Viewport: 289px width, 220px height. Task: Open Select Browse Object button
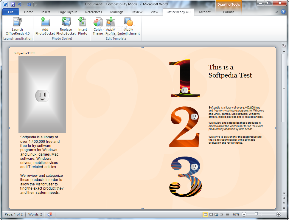click(x=284, y=203)
